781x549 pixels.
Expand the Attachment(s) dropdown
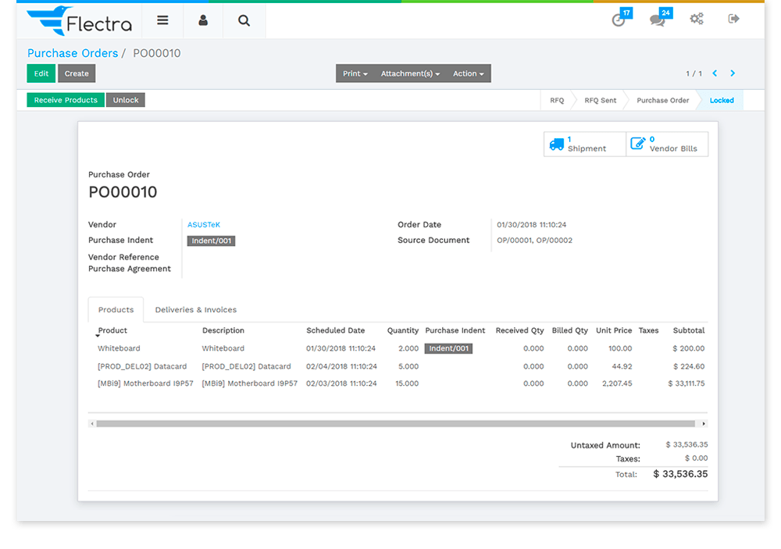point(408,73)
